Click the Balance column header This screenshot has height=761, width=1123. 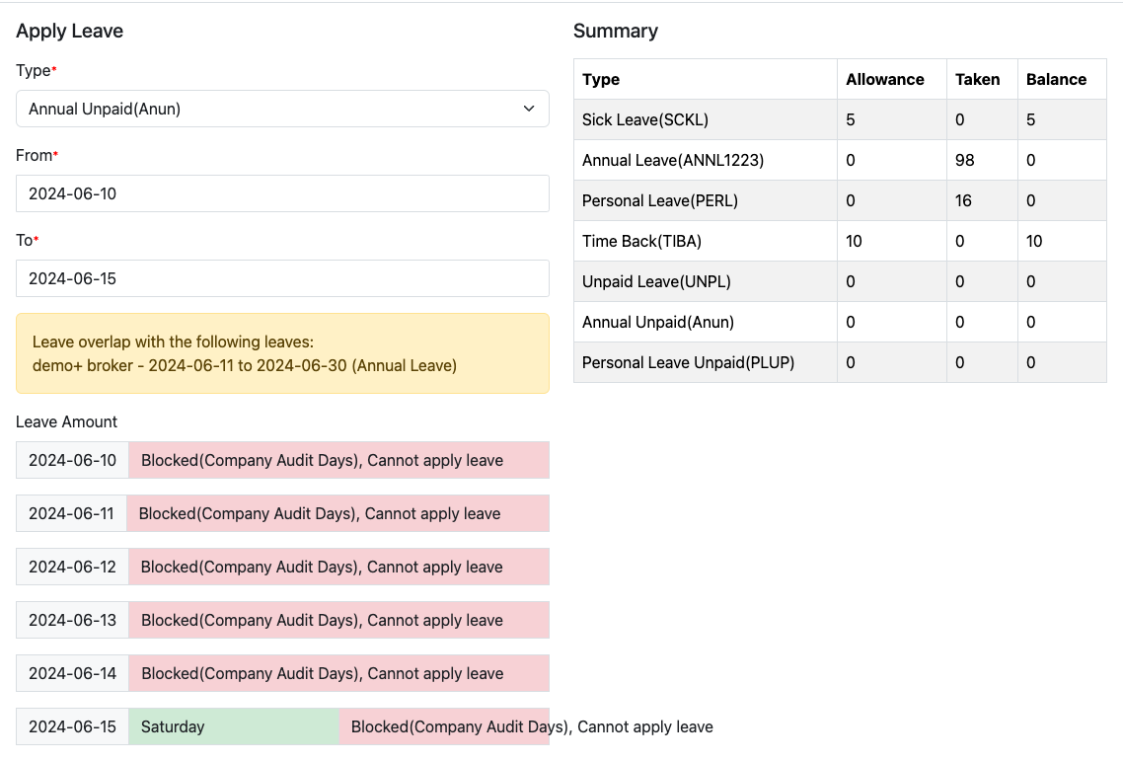(x=1056, y=79)
